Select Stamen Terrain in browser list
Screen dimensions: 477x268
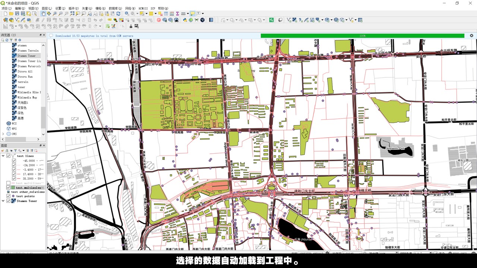point(28,51)
